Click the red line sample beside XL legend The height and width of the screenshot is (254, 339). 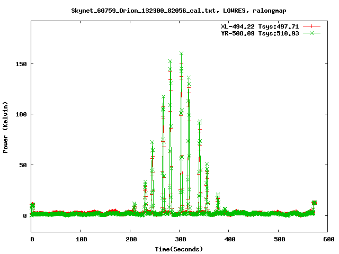pyautogui.click(x=311, y=26)
